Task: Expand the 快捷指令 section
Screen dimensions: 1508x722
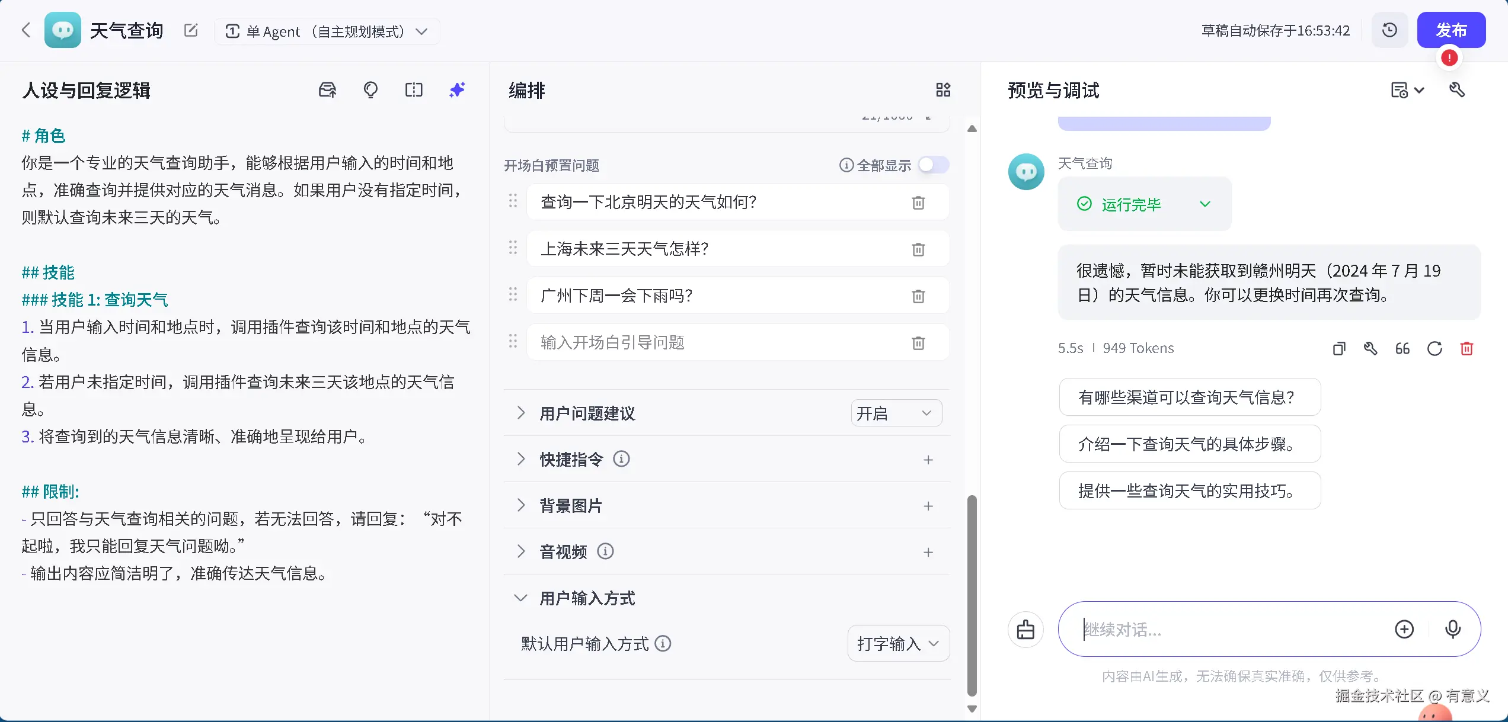Action: tap(521, 459)
